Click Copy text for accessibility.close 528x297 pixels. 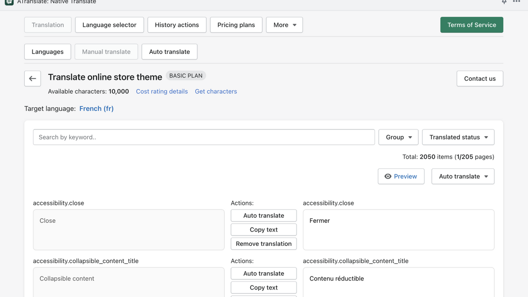pos(264,229)
